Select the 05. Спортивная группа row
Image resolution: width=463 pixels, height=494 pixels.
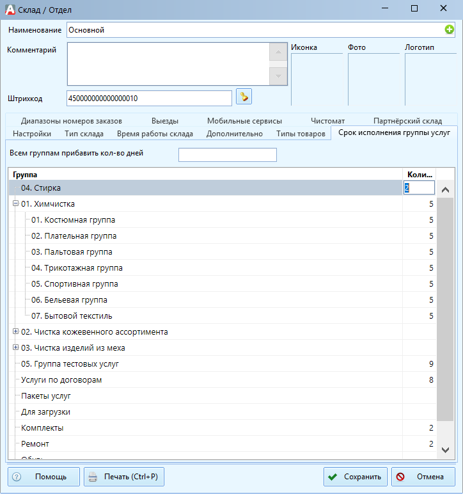(x=222, y=284)
